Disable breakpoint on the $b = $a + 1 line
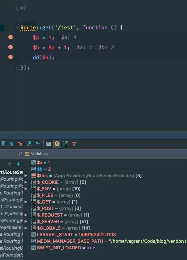This screenshot has width=187, height=260. 10,47
